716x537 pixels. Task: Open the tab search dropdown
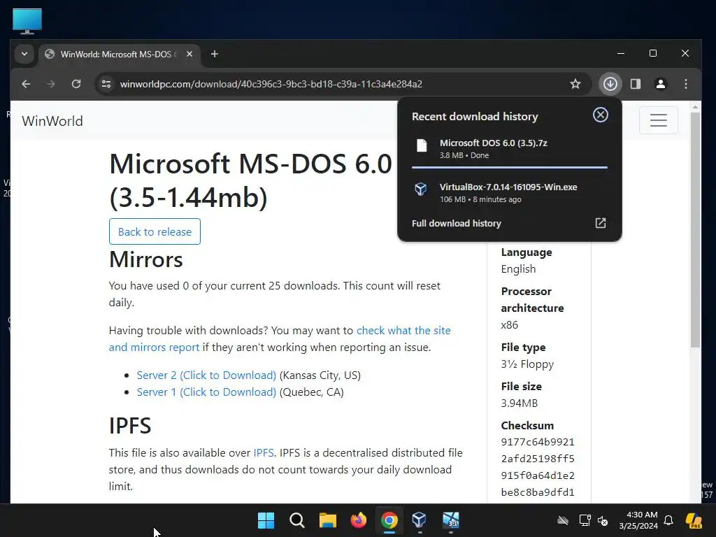click(24, 54)
